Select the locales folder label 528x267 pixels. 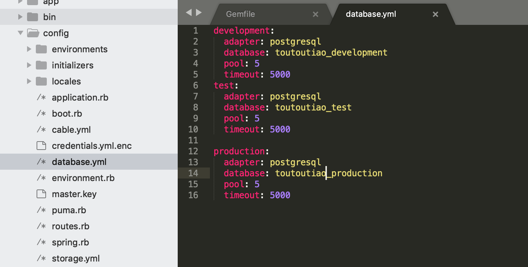[67, 81]
